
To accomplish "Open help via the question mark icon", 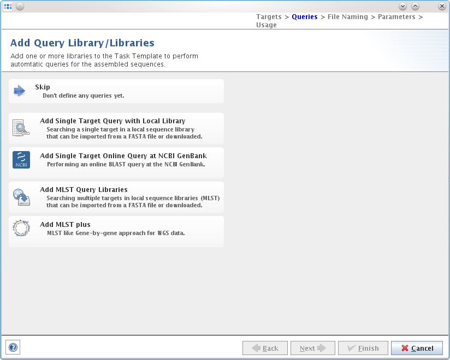I will (13, 347).
